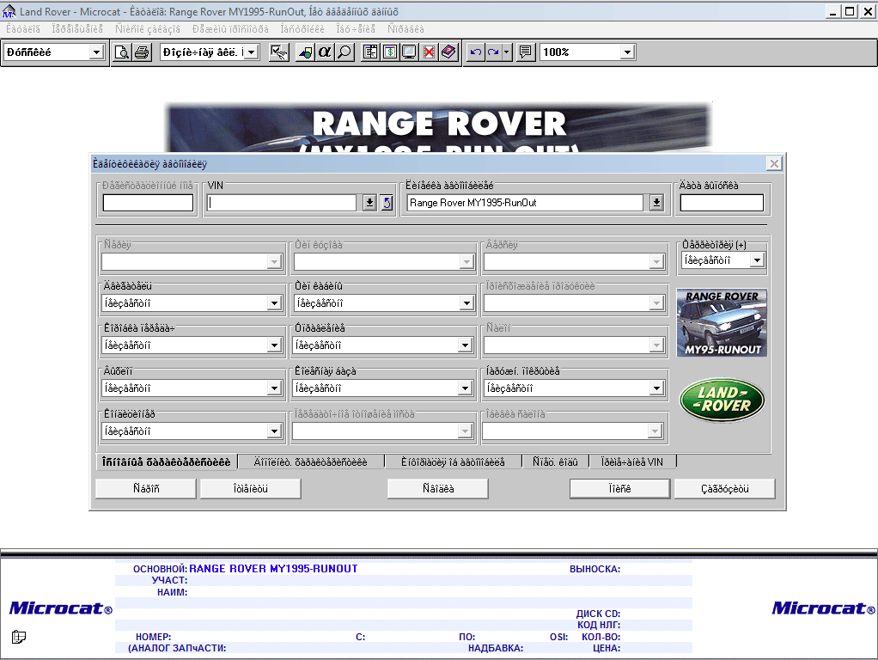
Task: Click the left Microcat logo
Action: click(60, 608)
